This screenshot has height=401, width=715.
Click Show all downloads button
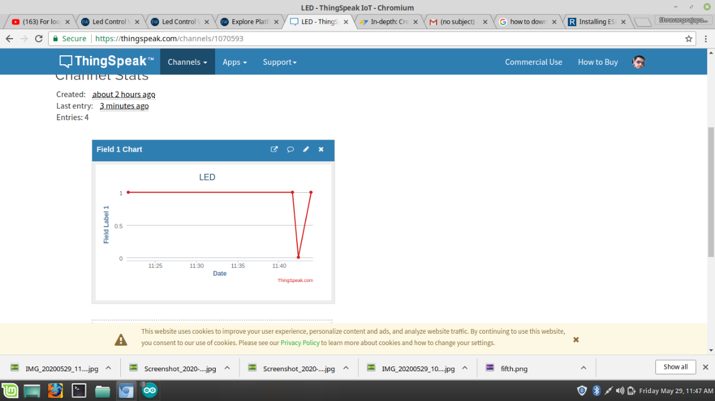pos(675,367)
